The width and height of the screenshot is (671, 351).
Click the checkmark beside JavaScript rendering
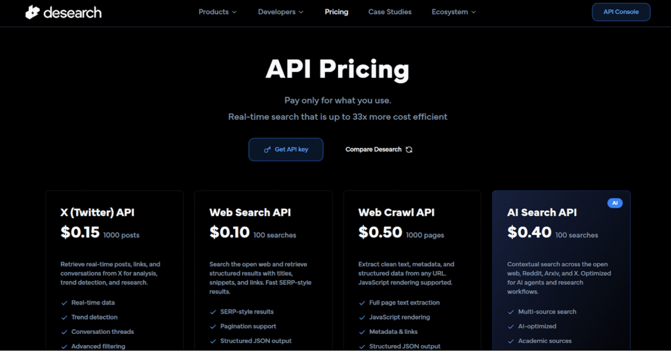[362, 317]
